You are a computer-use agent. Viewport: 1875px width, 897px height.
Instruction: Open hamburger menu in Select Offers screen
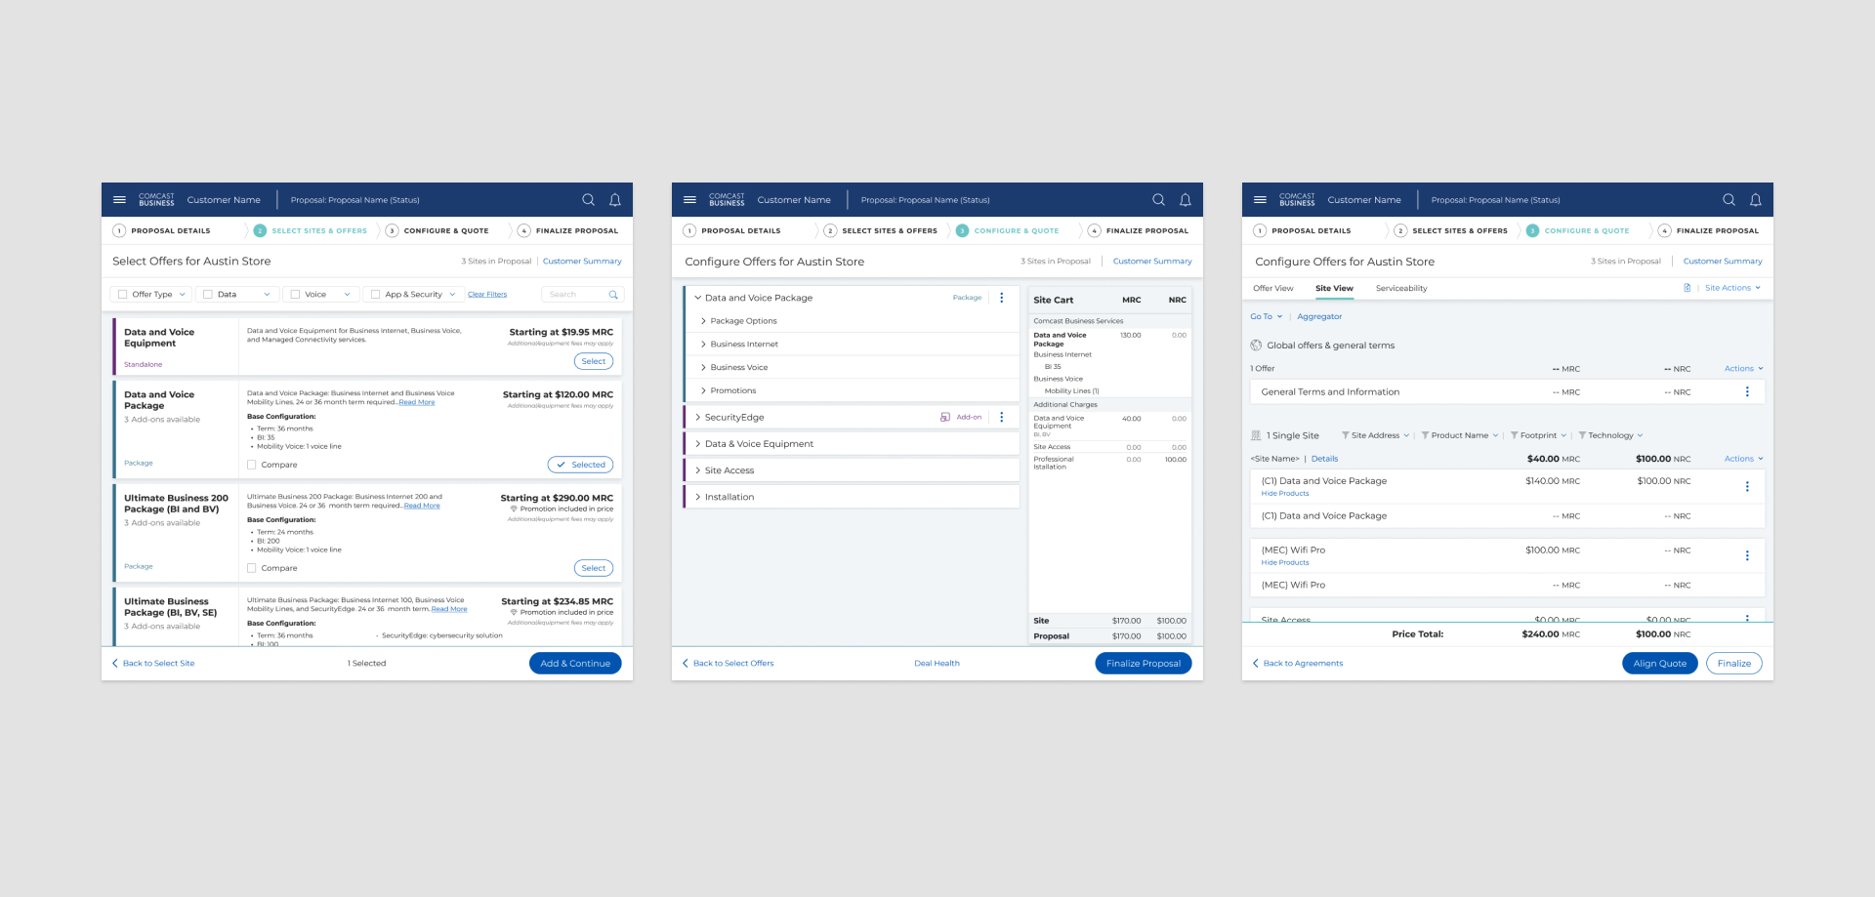tap(119, 199)
